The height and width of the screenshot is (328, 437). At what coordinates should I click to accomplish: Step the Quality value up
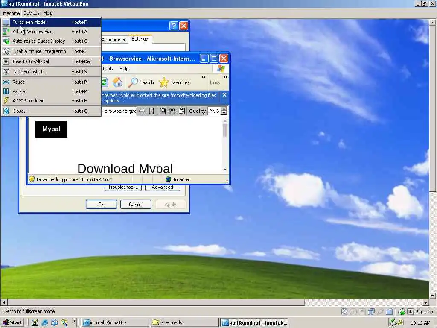coord(224,109)
